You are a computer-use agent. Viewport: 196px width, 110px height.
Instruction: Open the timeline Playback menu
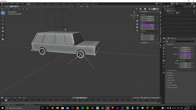[x=8, y=98]
